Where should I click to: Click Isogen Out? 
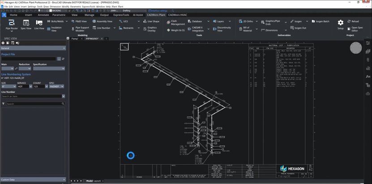click(x=298, y=28)
